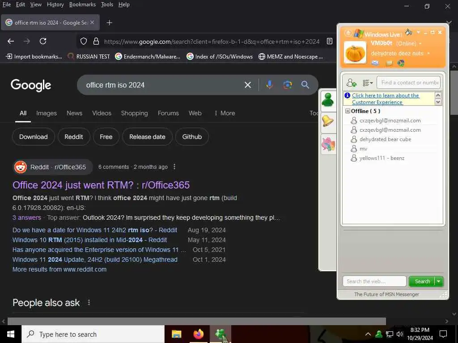
Task: Open the Add a contact icon in Messenger
Action: click(x=351, y=83)
